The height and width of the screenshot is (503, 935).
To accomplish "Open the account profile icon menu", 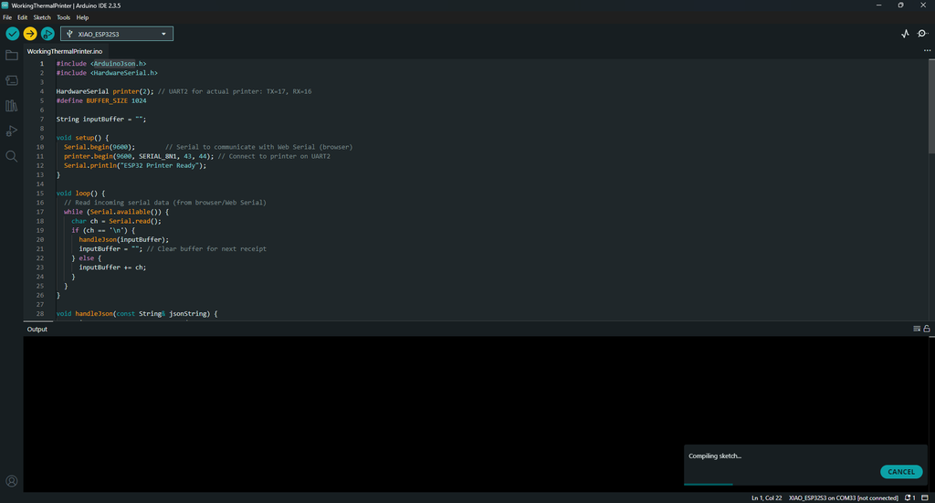I will coord(12,481).
